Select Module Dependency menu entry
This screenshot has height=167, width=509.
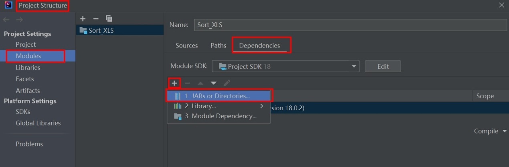220,116
